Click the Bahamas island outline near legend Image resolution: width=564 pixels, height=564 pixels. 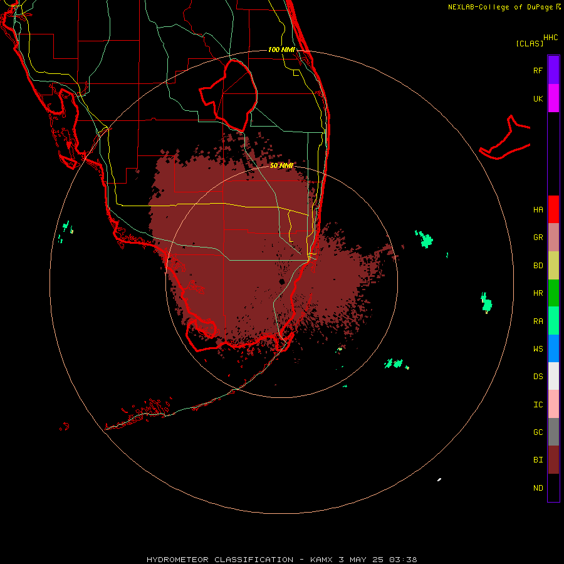[505, 138]
